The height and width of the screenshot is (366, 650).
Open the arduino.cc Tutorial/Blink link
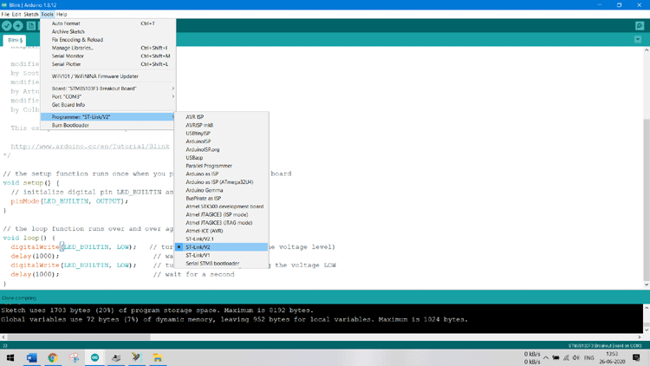click(90, 146)
